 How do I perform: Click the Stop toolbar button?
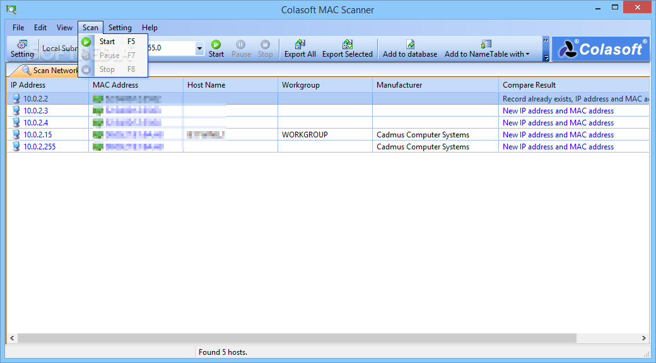click(266, 49)
